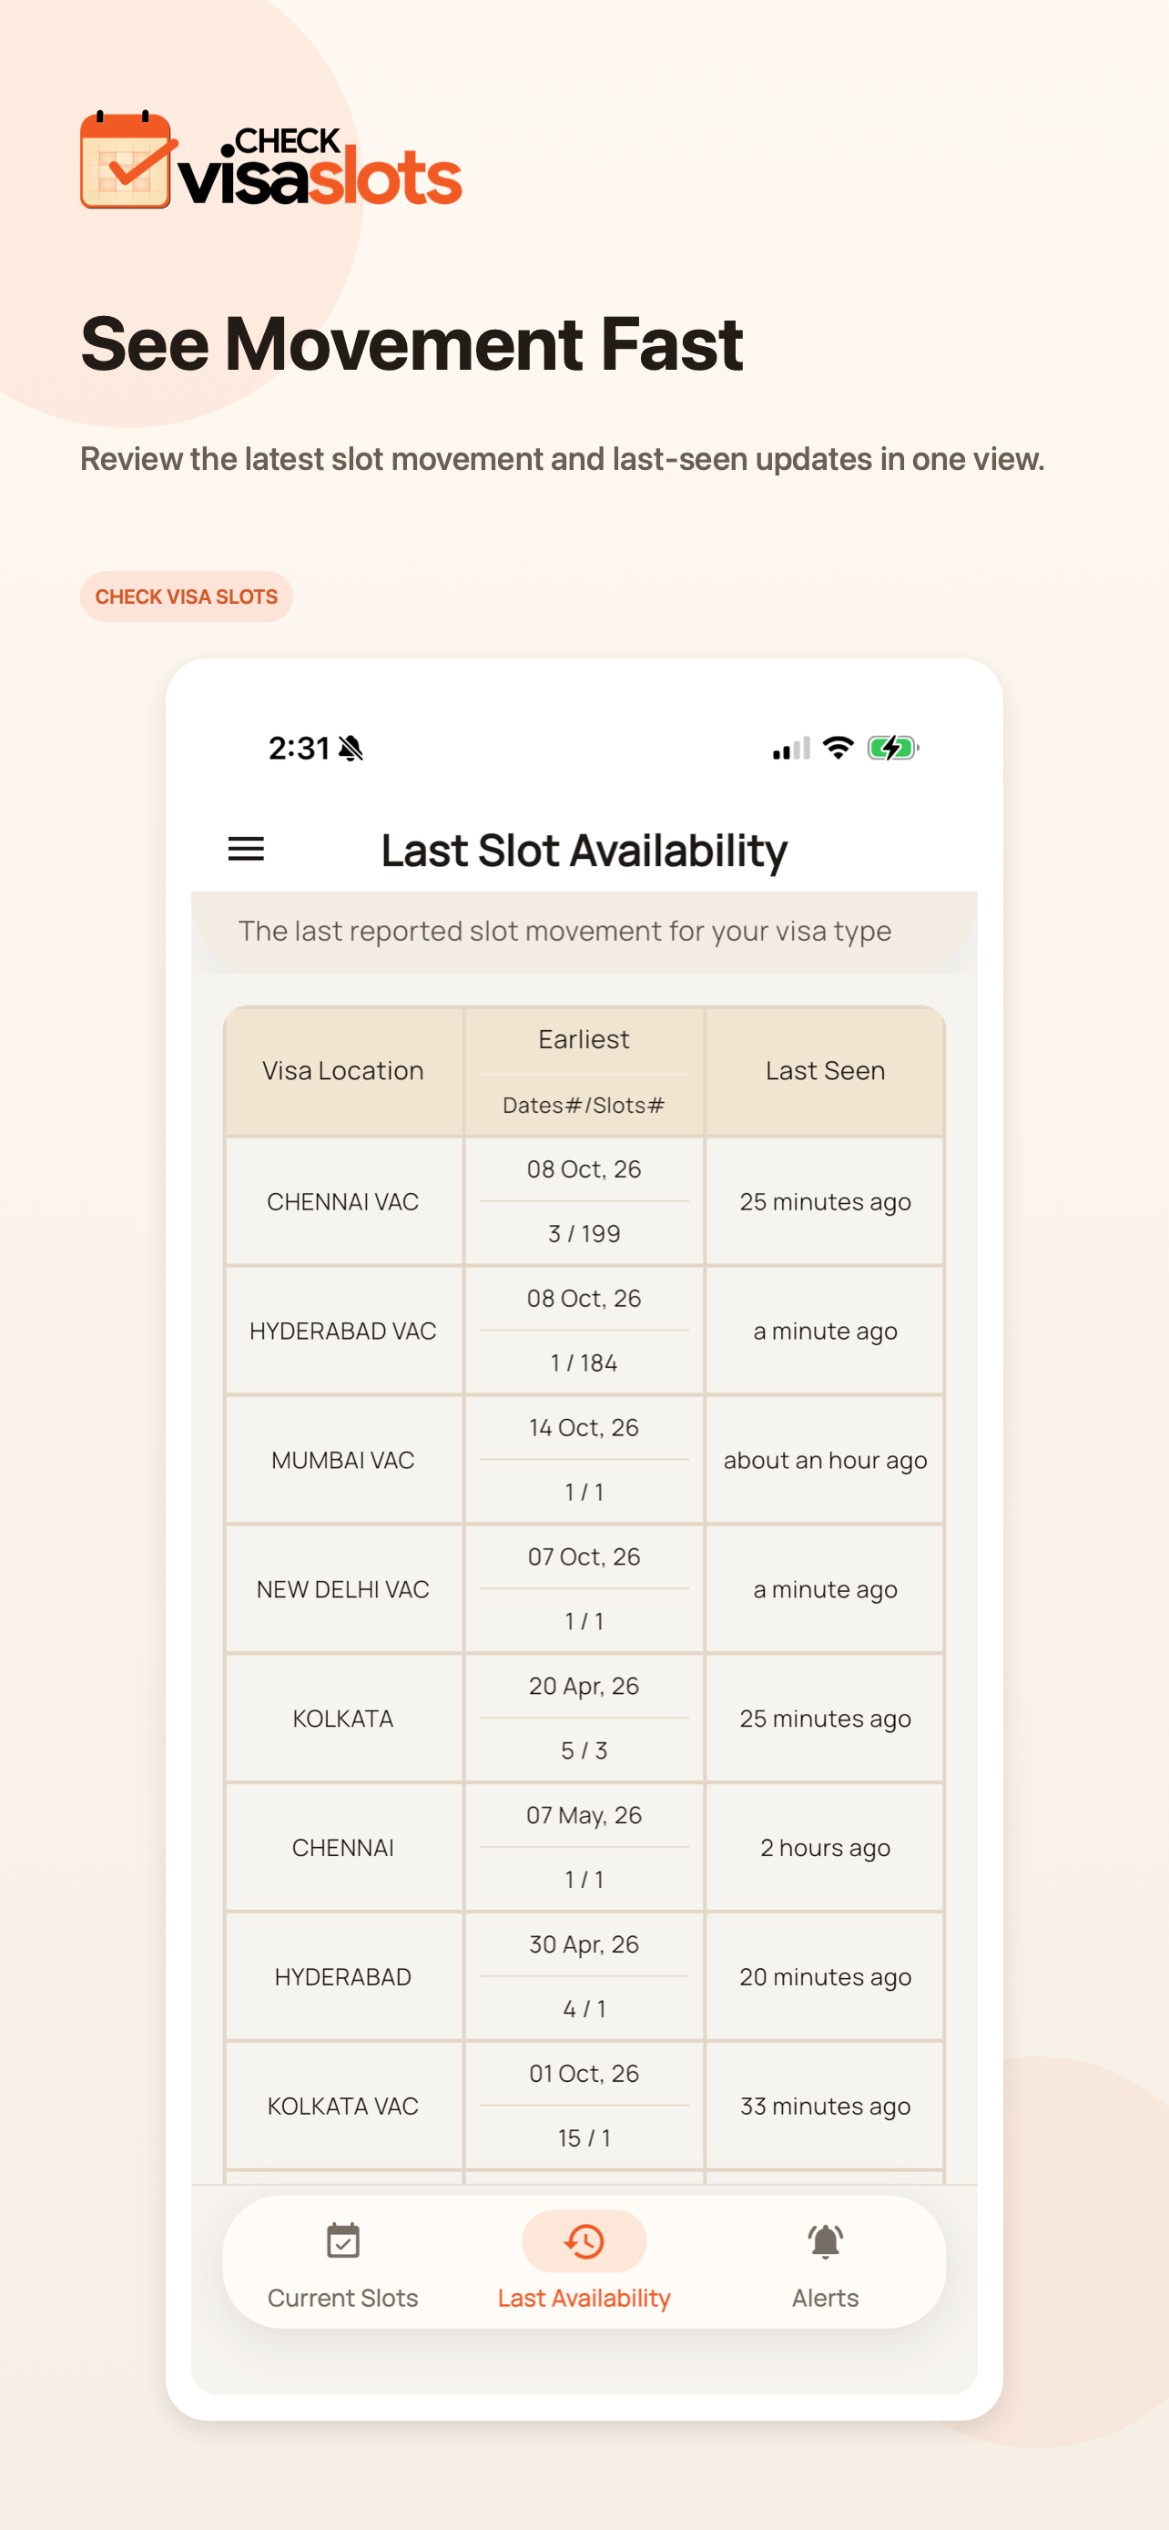Select the Last Availability tab label
Screen dimensions: 1169x2530
click(584, 2298)
